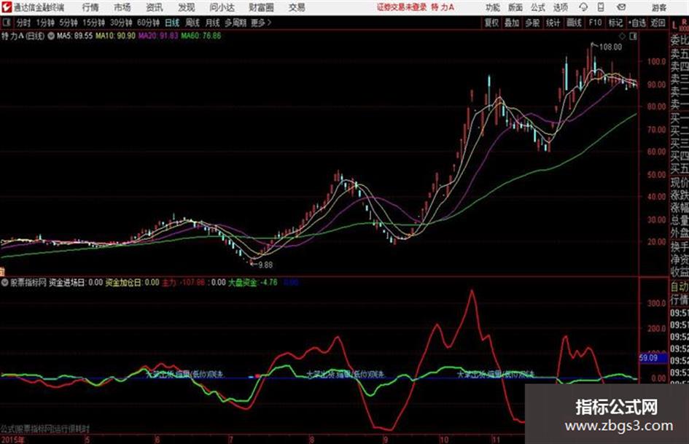Switch to the 5分钟 period tab
This screenshot has width=689, height=444.
pyautogui.click(x=69, y=23)
